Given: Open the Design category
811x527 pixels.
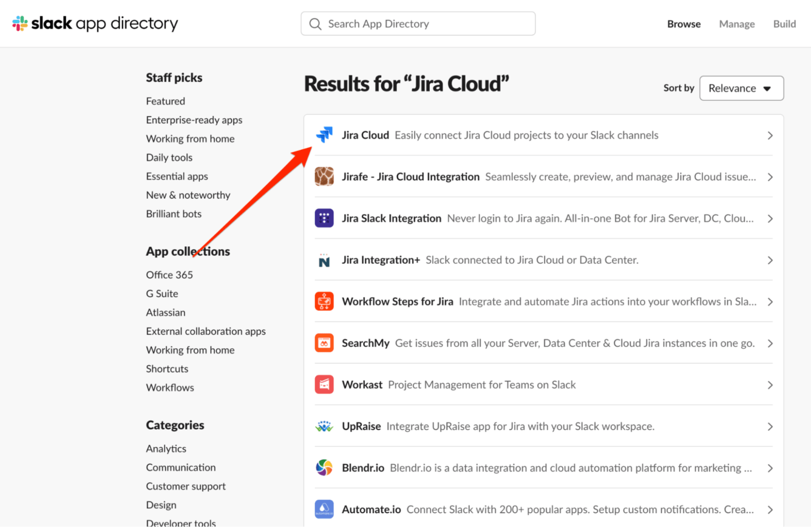Looking at the screenshot, I should tap(161, 505).
